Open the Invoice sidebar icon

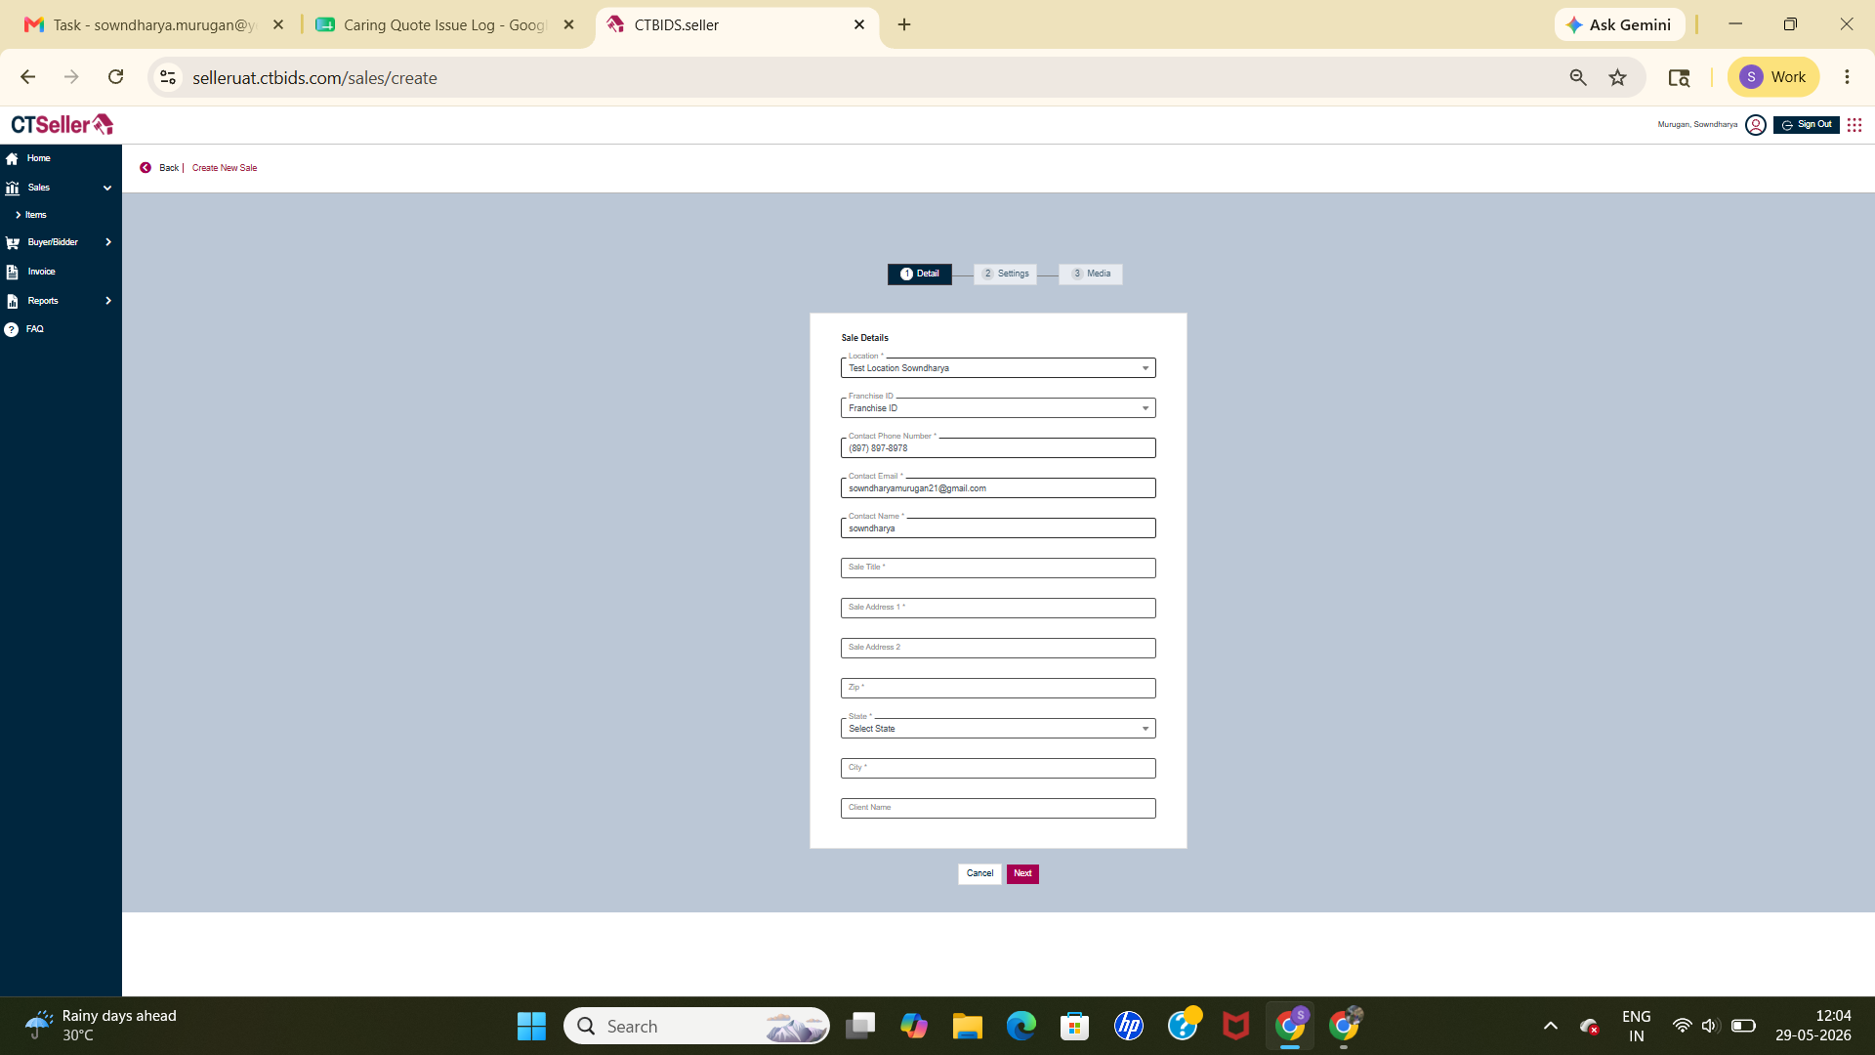(12, 272)
